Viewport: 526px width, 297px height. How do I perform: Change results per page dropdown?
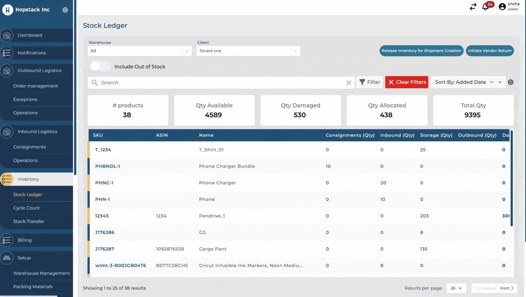click(456, 288)
